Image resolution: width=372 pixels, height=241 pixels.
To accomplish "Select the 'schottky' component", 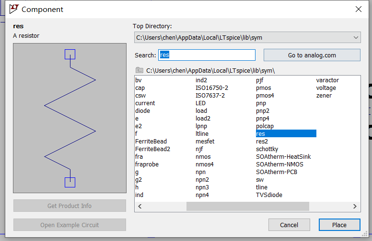I will point(267,149).
